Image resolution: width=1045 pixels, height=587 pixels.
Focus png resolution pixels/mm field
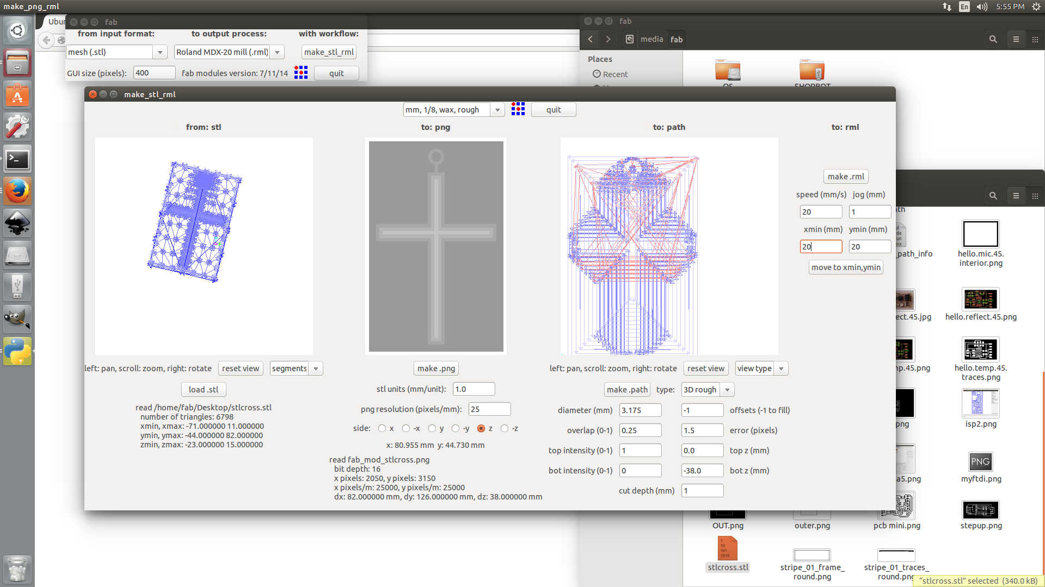[489, 409]
